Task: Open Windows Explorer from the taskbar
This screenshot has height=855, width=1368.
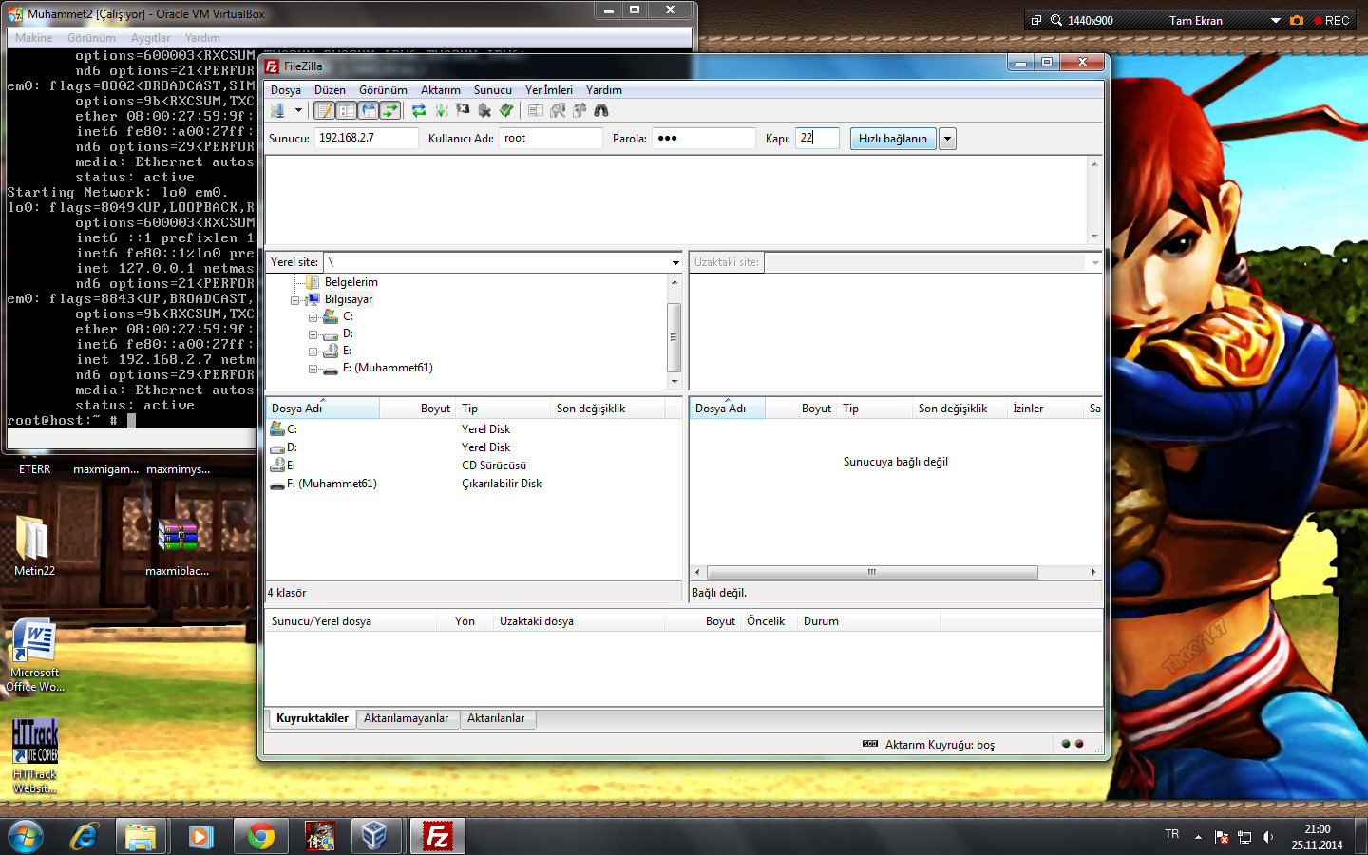Action: (x=142, y=836)
